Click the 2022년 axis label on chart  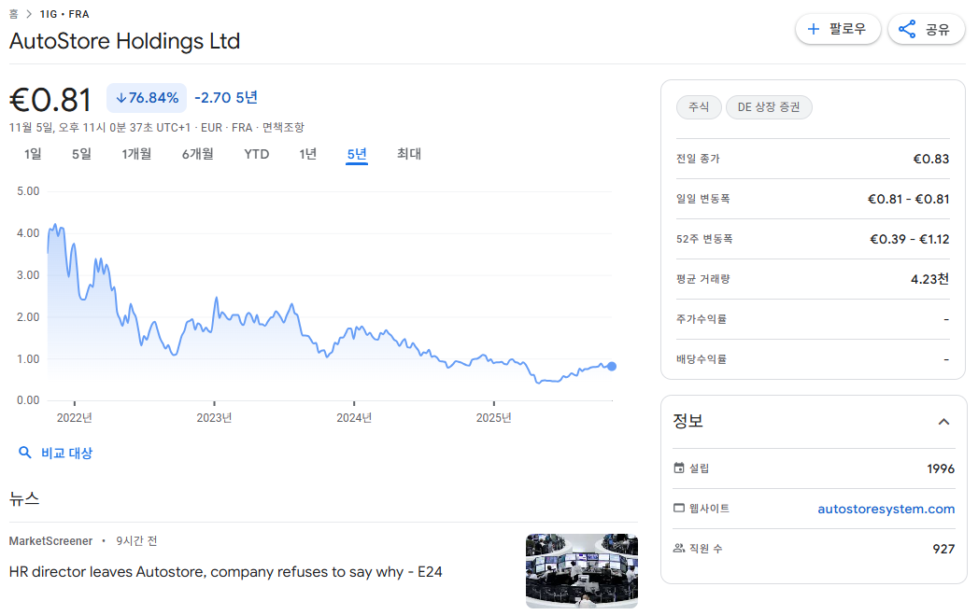[x=74, y=417]
